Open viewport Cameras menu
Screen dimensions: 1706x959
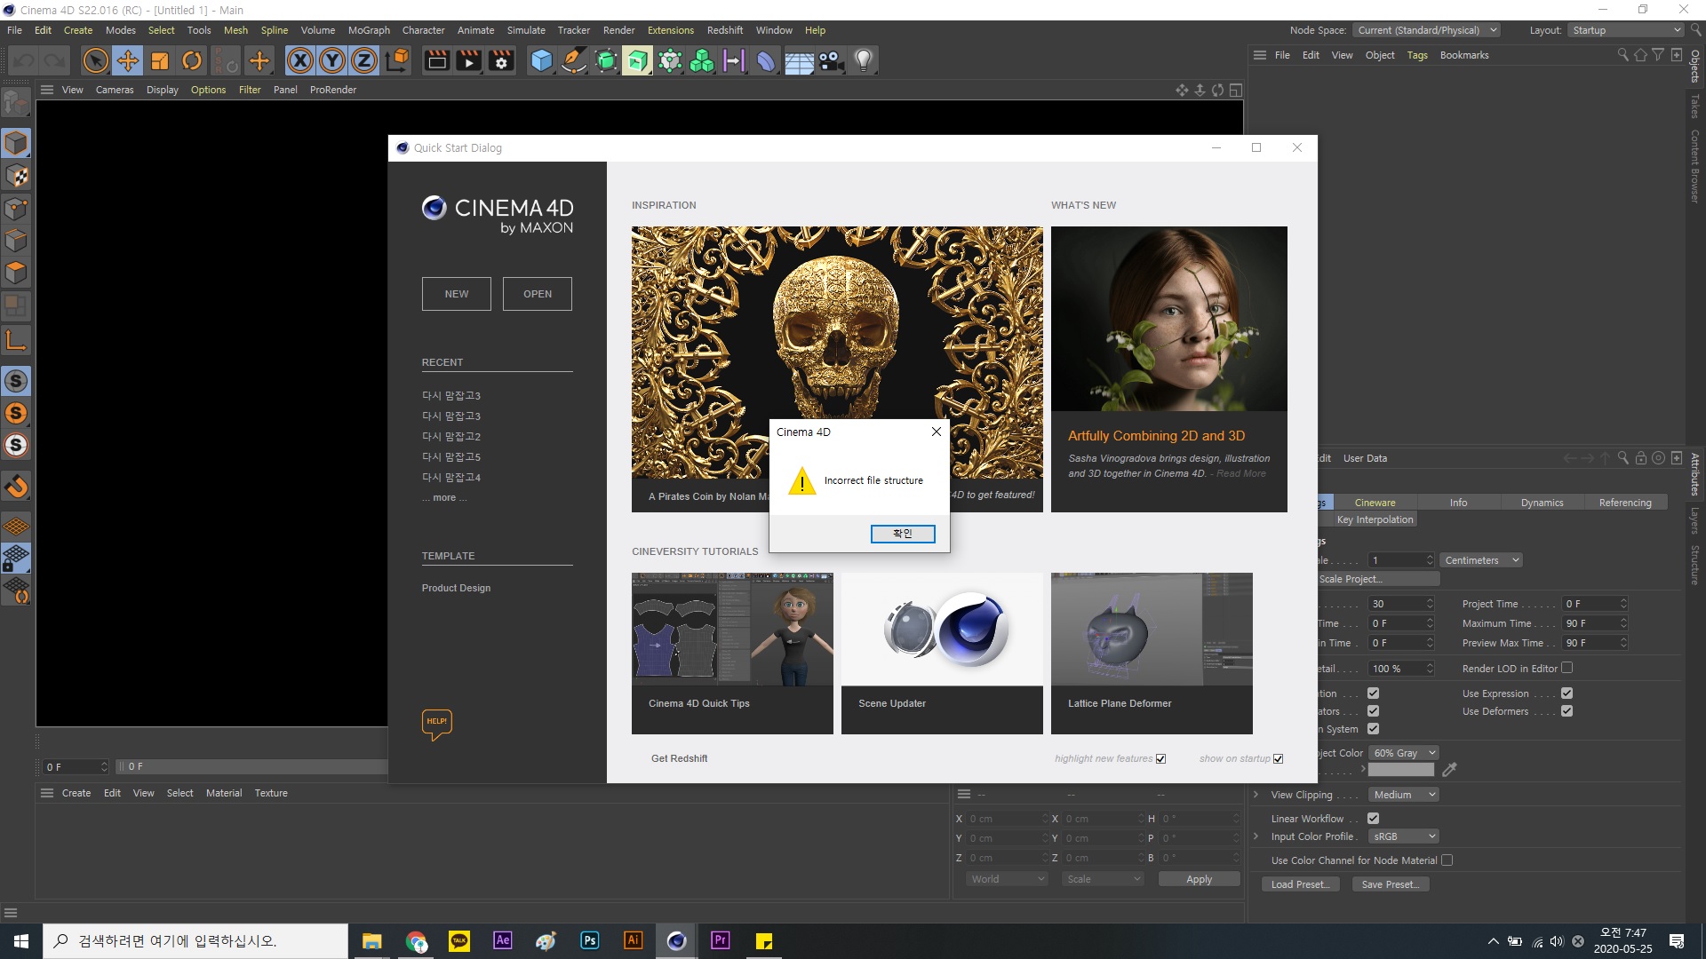(x=115, y=90)
